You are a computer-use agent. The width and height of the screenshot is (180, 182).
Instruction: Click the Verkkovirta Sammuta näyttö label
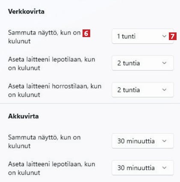[x=44, y=37]
